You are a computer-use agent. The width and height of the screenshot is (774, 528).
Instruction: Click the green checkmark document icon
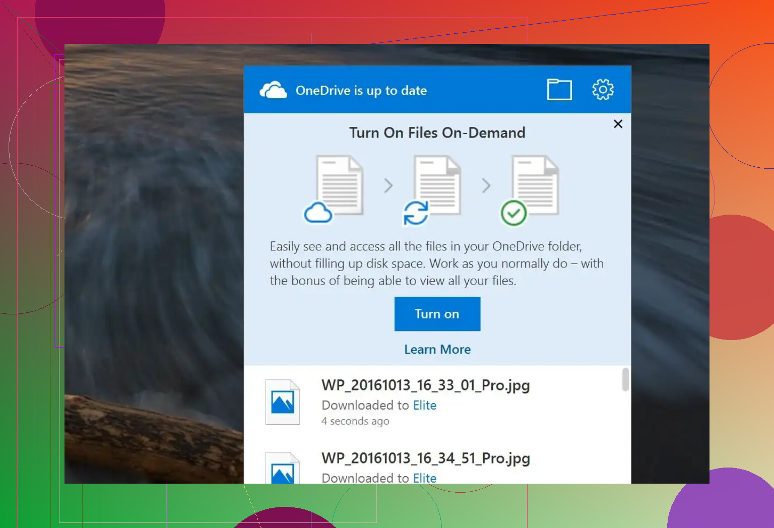coord(529,190)
